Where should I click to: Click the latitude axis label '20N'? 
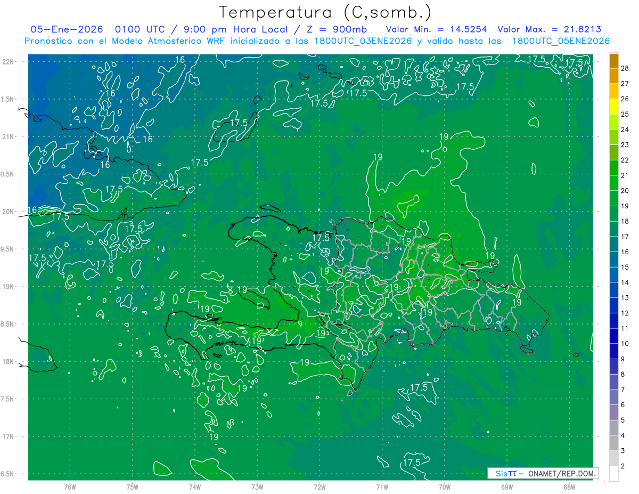click(x=9, y=212)
